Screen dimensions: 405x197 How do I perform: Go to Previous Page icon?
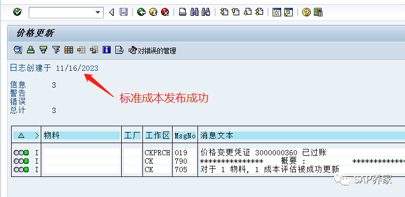tap(236, 12)
